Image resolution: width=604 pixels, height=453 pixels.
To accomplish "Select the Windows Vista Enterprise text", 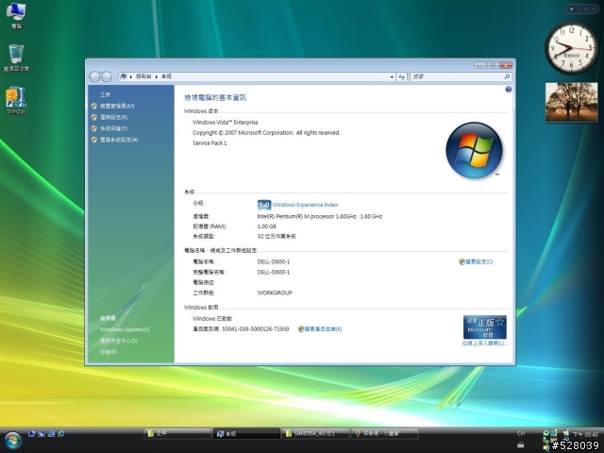I will pyautogui.click(x=225, y=122).
